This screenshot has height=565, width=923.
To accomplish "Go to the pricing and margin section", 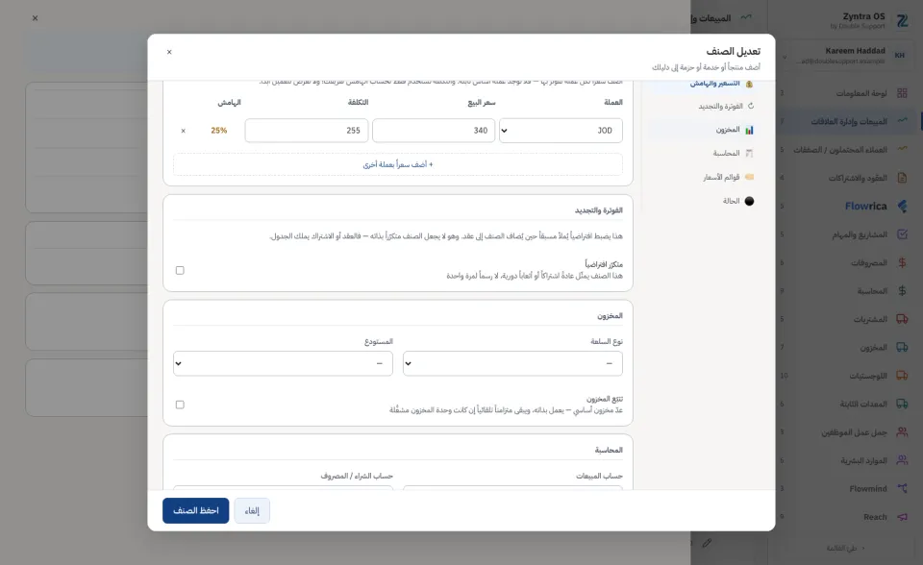I will click(704, 84).
